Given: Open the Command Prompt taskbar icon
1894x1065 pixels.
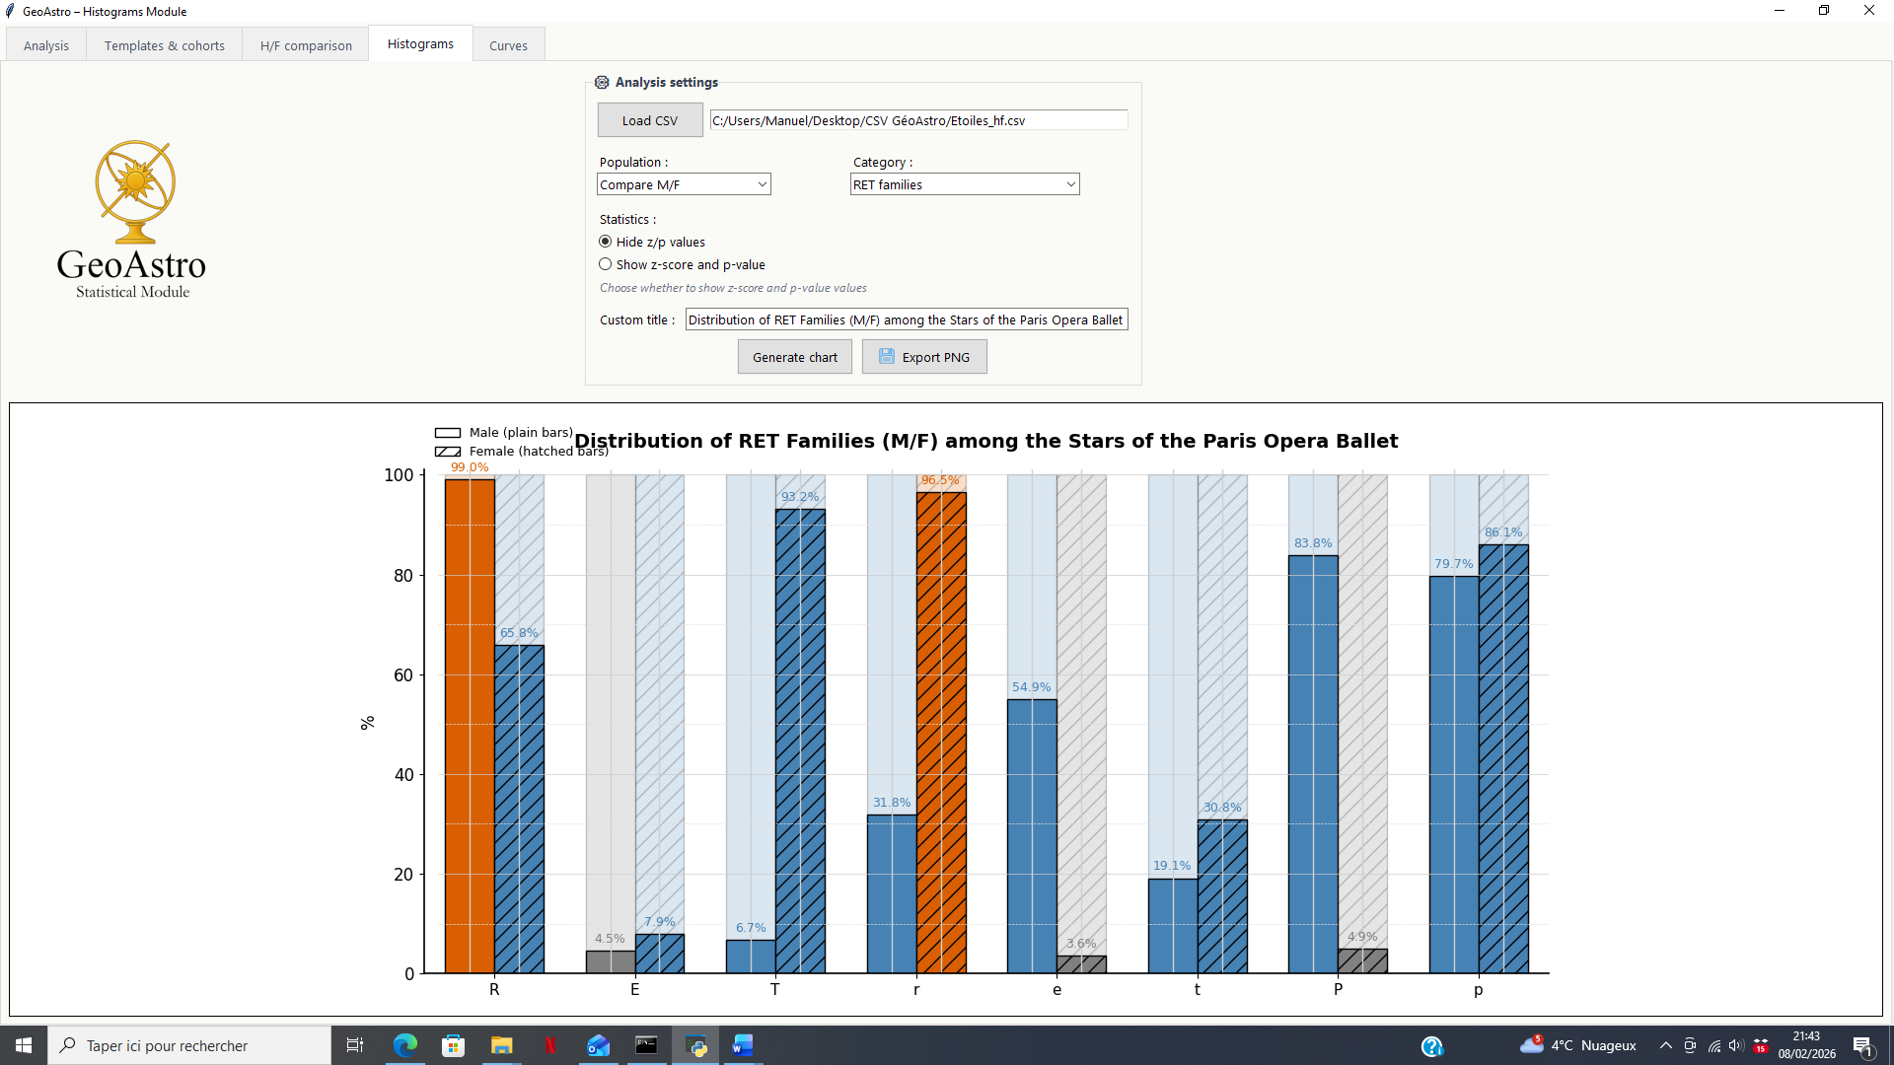Looking at the screenshot, I should [646, 1045].
